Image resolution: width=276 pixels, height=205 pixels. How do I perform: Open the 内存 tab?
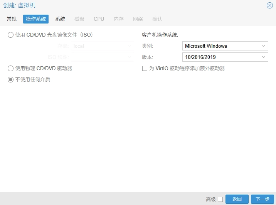(x=119, y=19)
